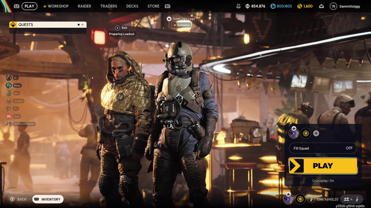The height and width of the screenshot is (208, 371).
Task: Click the L1 bumper icon
Action: [x=17, y=6]
